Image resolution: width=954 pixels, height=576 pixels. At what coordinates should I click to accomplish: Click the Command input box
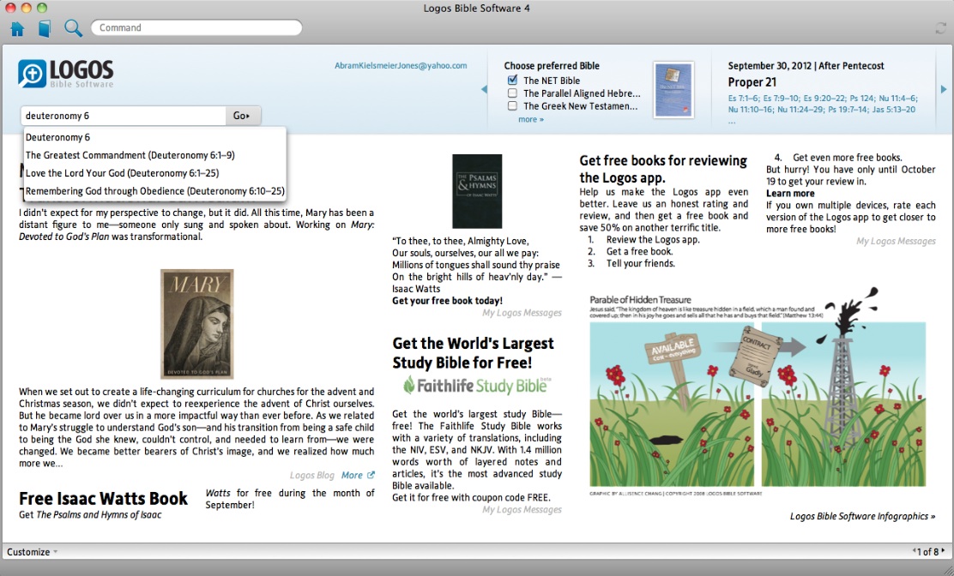click(x=196, y=27)
